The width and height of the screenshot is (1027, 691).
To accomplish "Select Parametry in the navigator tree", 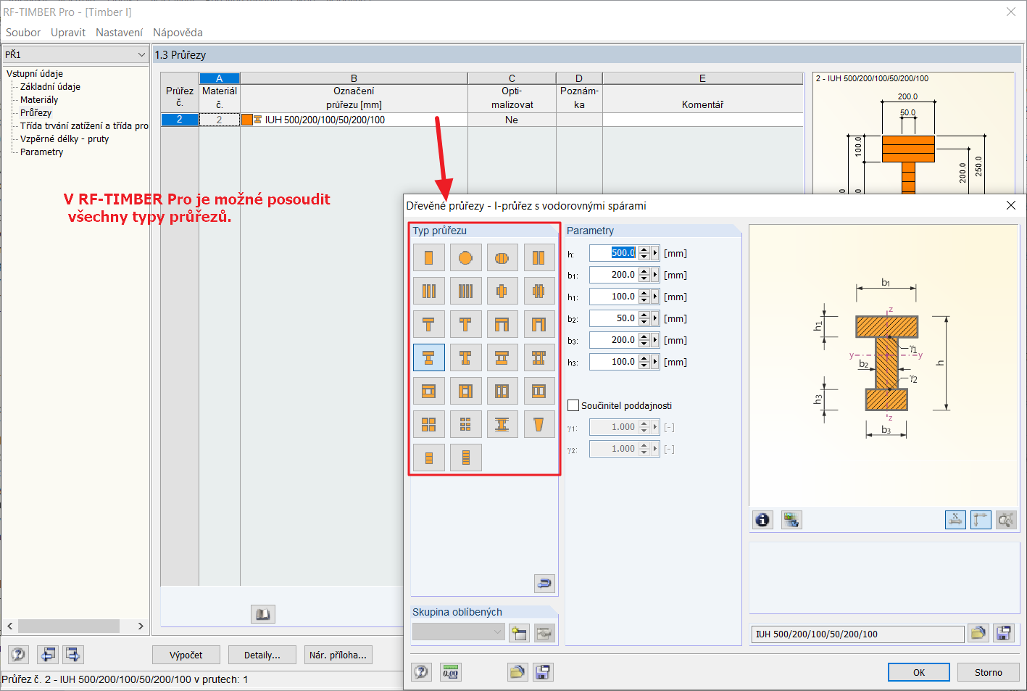I will pyautogui.click(x=41, y=152).
